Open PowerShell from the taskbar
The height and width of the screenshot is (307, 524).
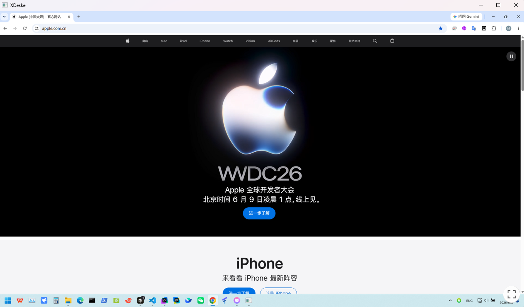[x=104, y=300]
